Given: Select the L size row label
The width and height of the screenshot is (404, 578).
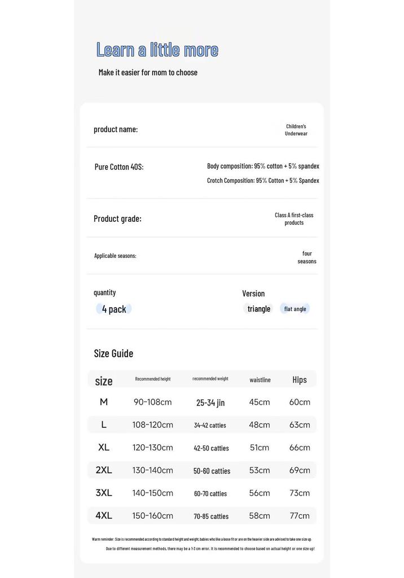Looking at the screenshot, I should tap(104, 424).
